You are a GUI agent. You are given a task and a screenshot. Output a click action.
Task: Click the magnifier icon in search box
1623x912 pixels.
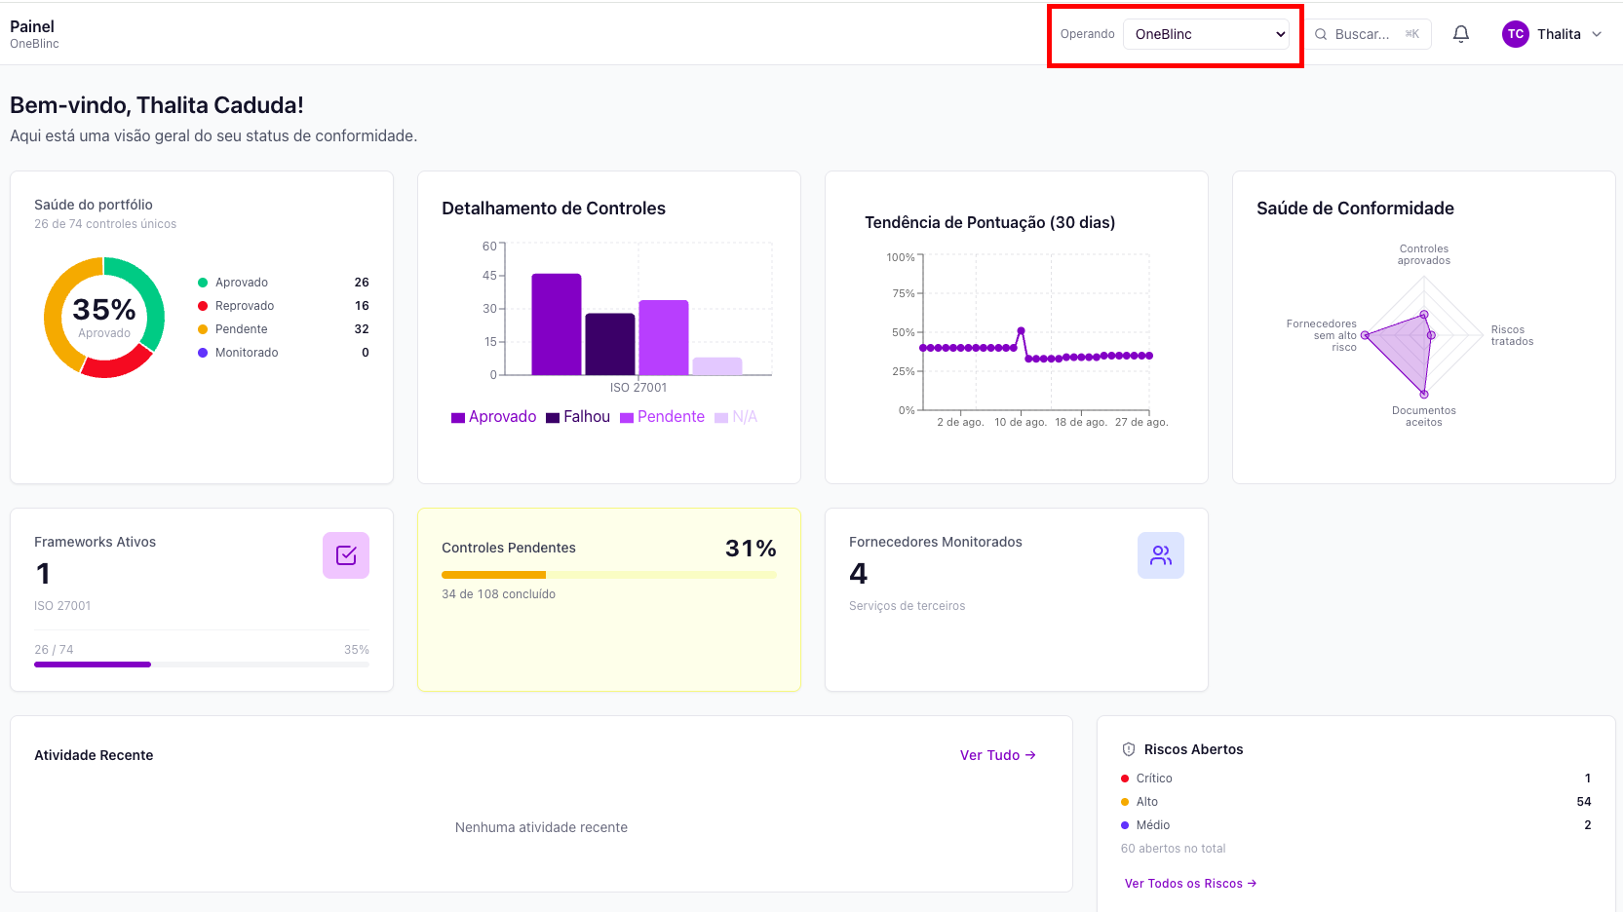(x=1321, y=34)
